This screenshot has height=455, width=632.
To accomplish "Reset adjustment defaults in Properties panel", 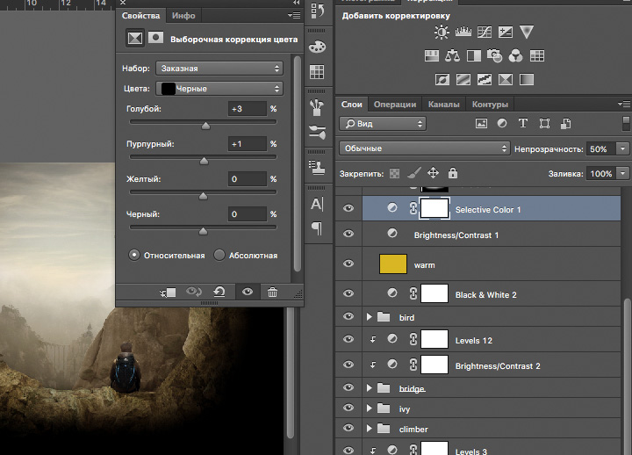I will 219,292.
